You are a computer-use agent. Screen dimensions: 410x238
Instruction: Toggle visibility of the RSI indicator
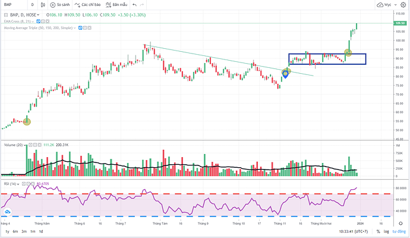click(x=24, y=184)
